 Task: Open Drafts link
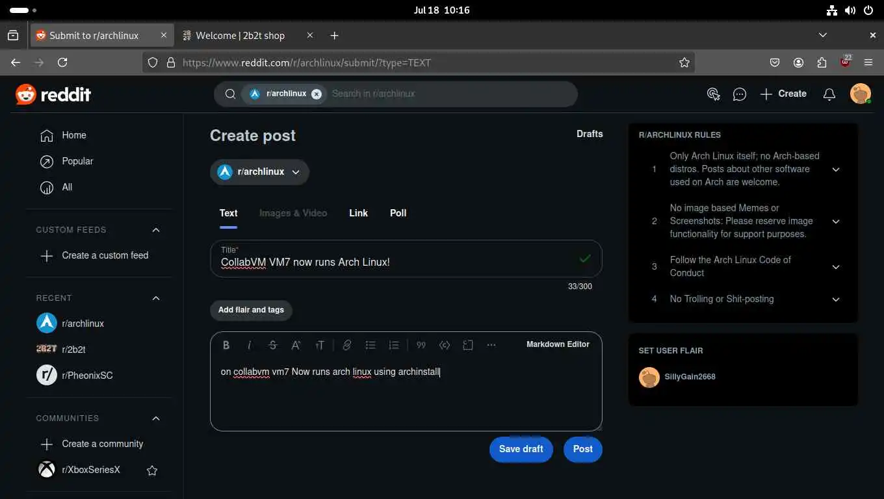(590, 134)
